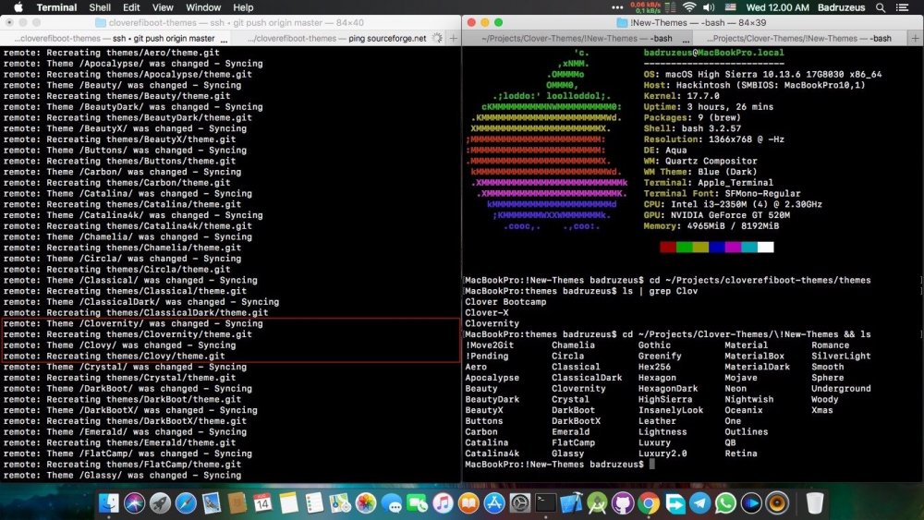The height and width of the screenshot is (520, 924).
Task: Open Contacts book icon in dock
Action: pos(237,503)
